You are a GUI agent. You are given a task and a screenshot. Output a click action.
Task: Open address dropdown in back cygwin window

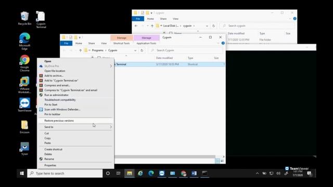(x=207, y=26)
